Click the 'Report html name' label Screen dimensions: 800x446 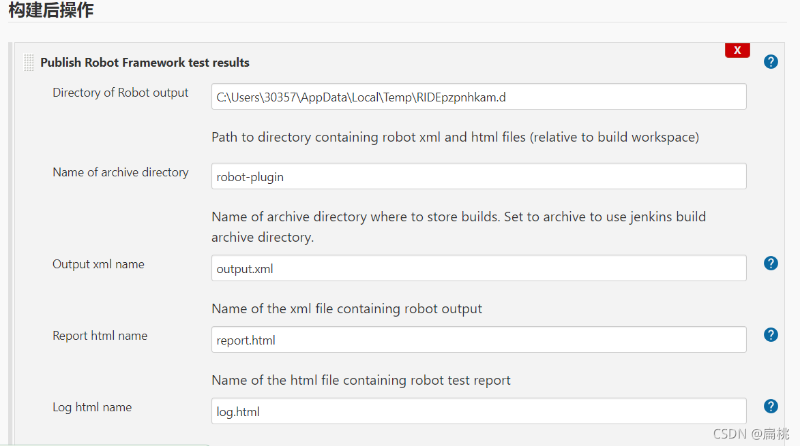coord(100,336)
